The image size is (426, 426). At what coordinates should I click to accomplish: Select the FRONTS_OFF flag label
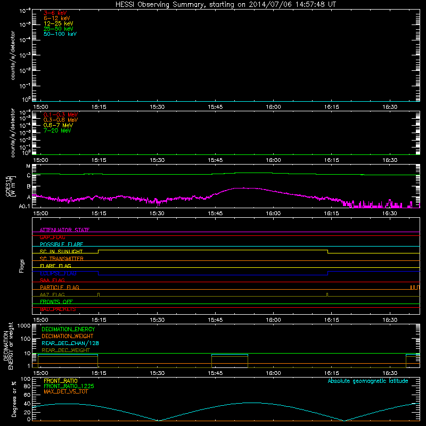(56, 301)
